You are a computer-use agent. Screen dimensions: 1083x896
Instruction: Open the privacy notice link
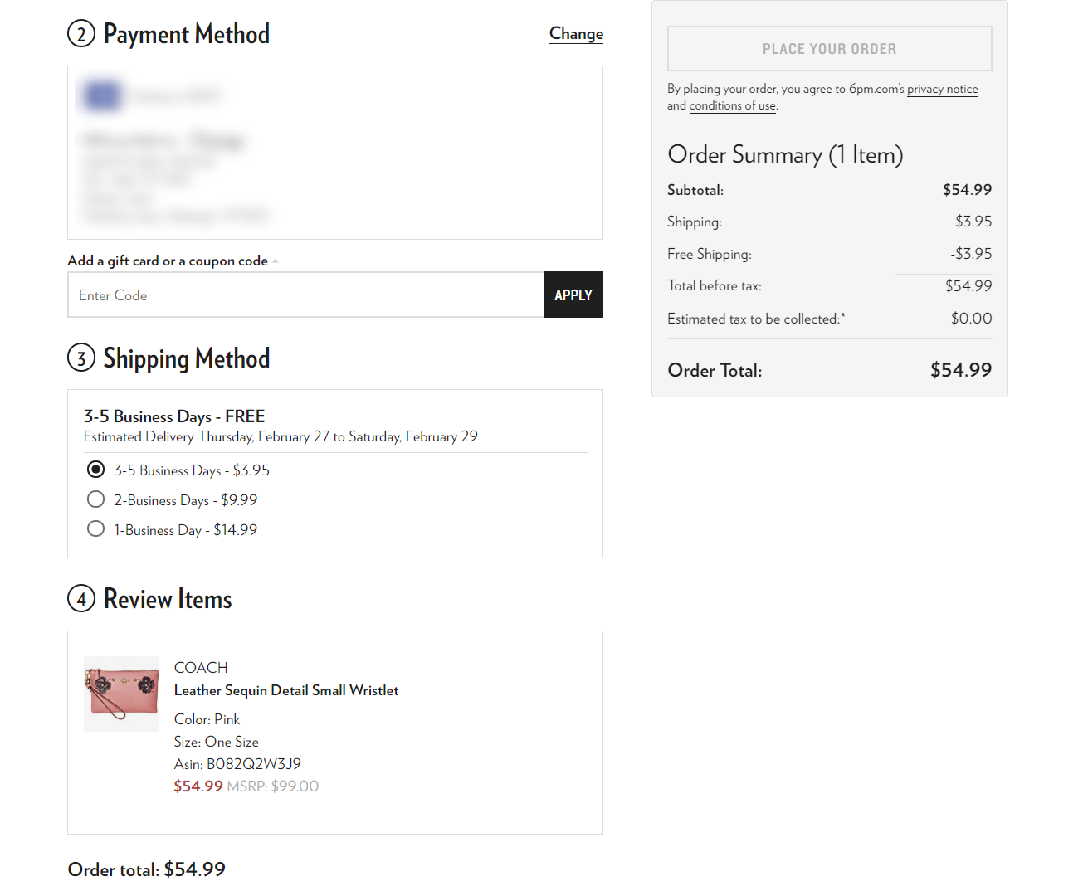[943, 89]
